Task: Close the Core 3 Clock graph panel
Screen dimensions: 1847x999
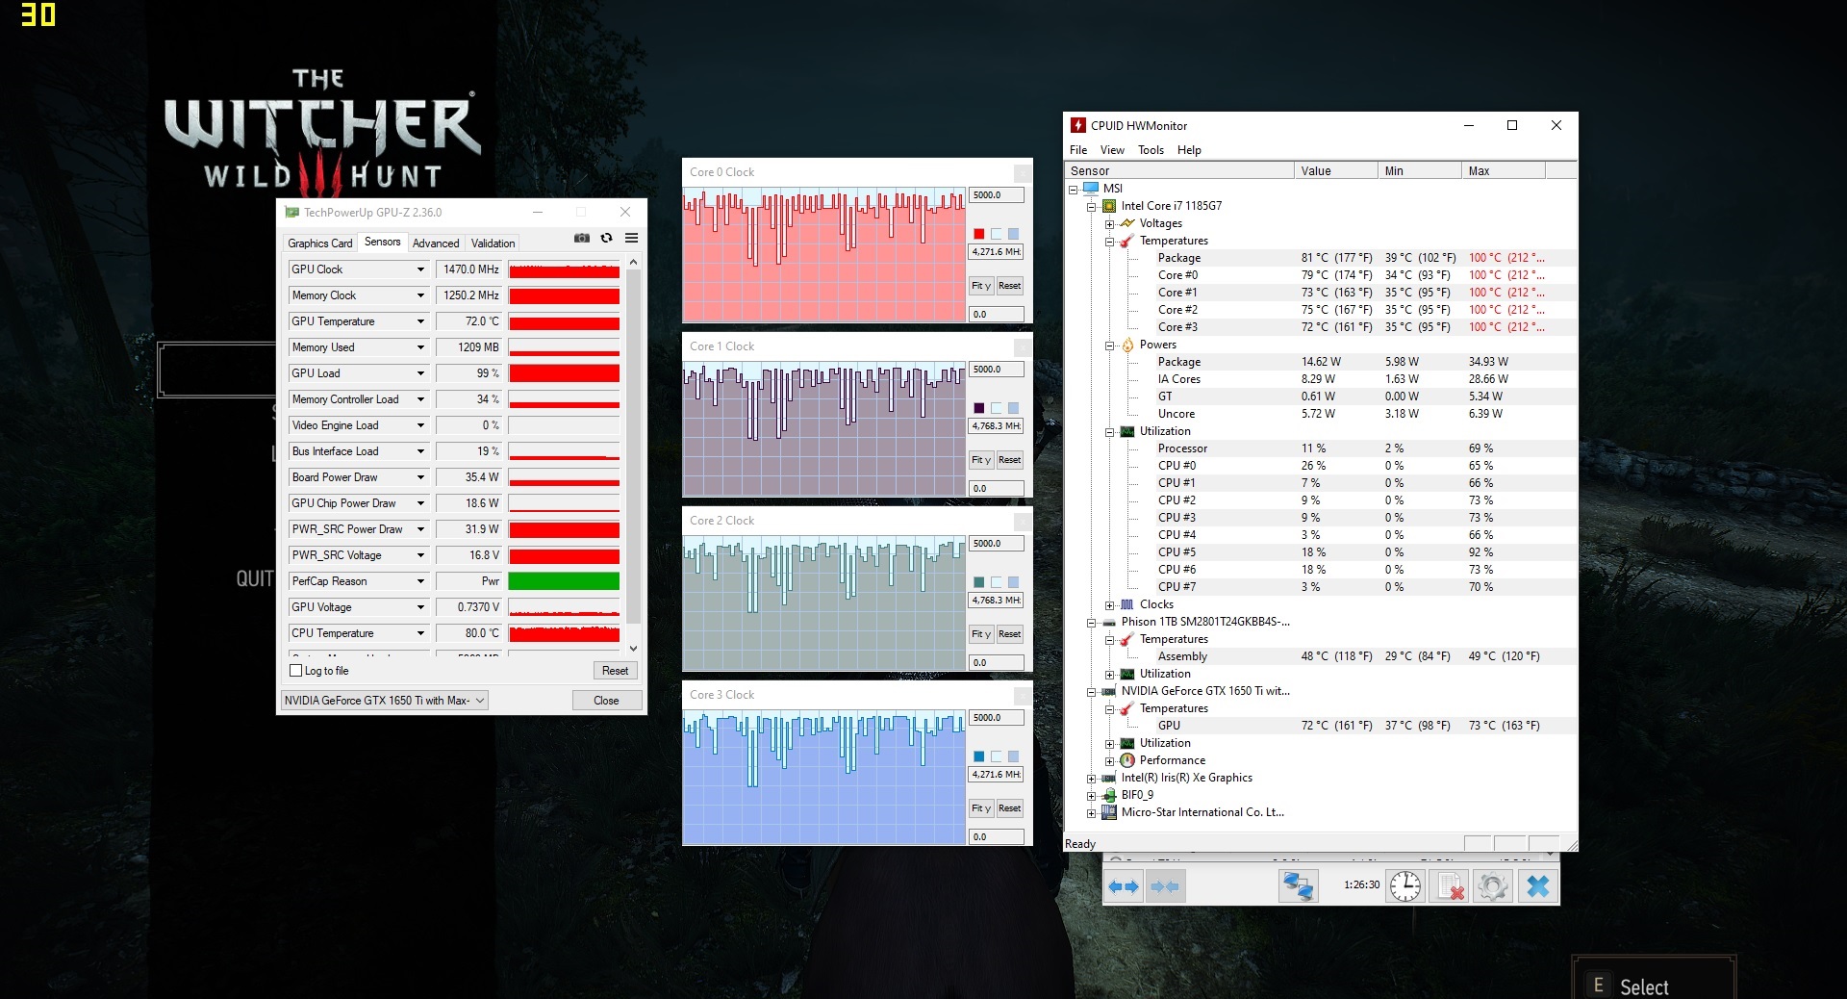Action: tap(1023, 695)
